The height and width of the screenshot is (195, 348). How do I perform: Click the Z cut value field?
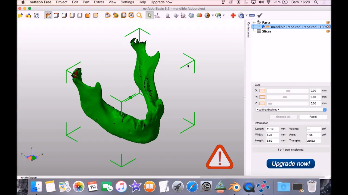coord(315,103)
